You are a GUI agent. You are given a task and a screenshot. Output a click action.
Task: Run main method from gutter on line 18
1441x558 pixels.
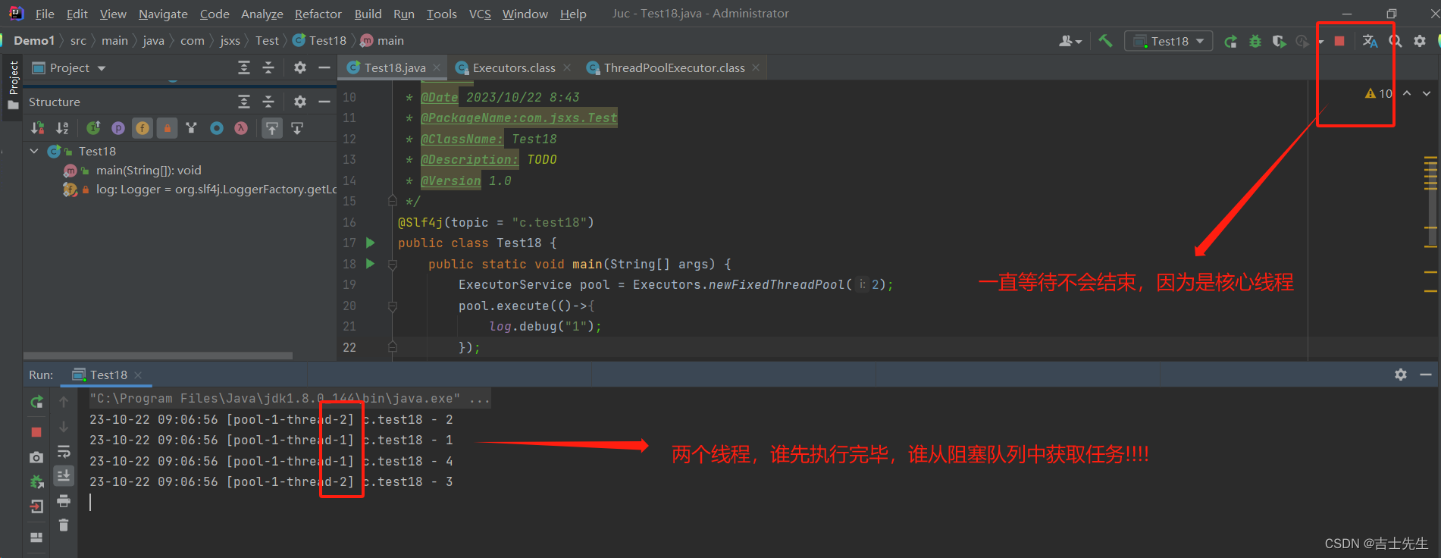[371, 264]
